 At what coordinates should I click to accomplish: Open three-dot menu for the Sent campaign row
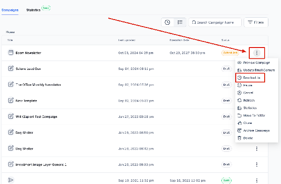[257, 180]
